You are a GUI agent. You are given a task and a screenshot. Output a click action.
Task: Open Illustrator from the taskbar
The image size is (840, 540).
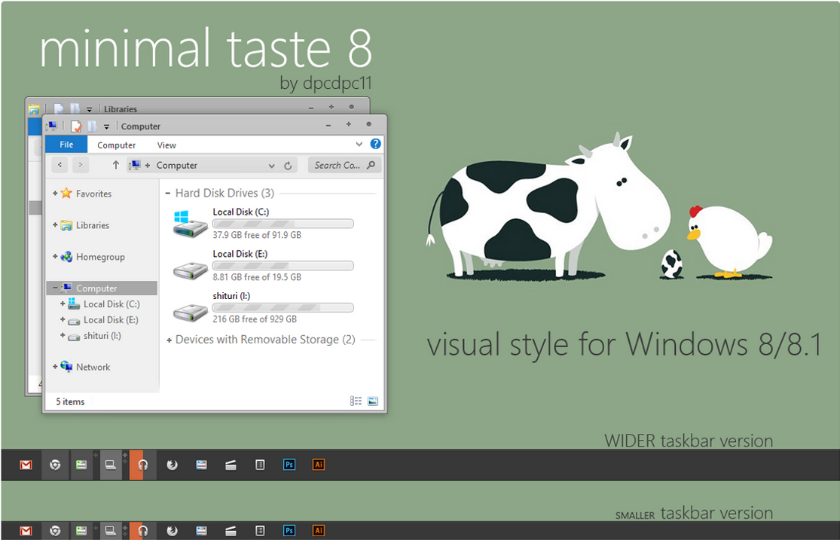319,465
